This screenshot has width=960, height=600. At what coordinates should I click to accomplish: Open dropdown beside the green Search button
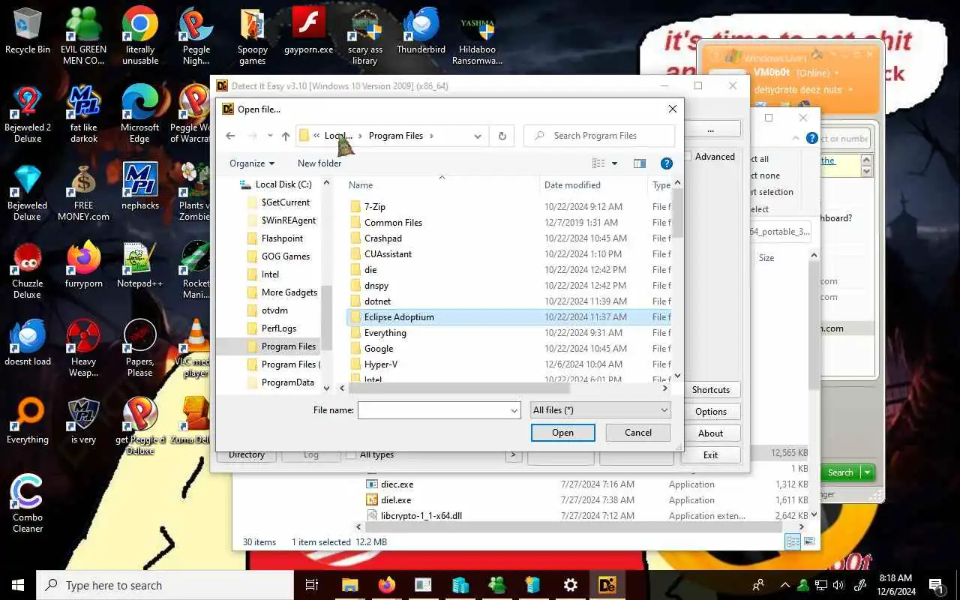[868, 472]
